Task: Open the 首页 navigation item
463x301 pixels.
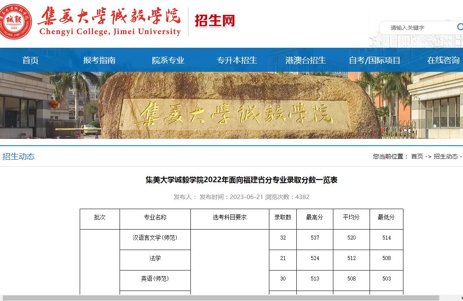Action: [x=31, y=60]
